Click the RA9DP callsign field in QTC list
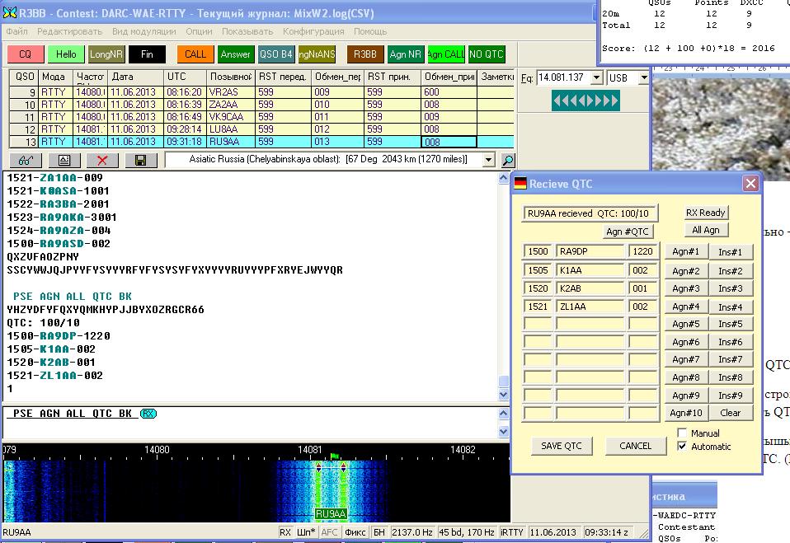This screenshot has width=790, height=543. (x=590, y=251)
